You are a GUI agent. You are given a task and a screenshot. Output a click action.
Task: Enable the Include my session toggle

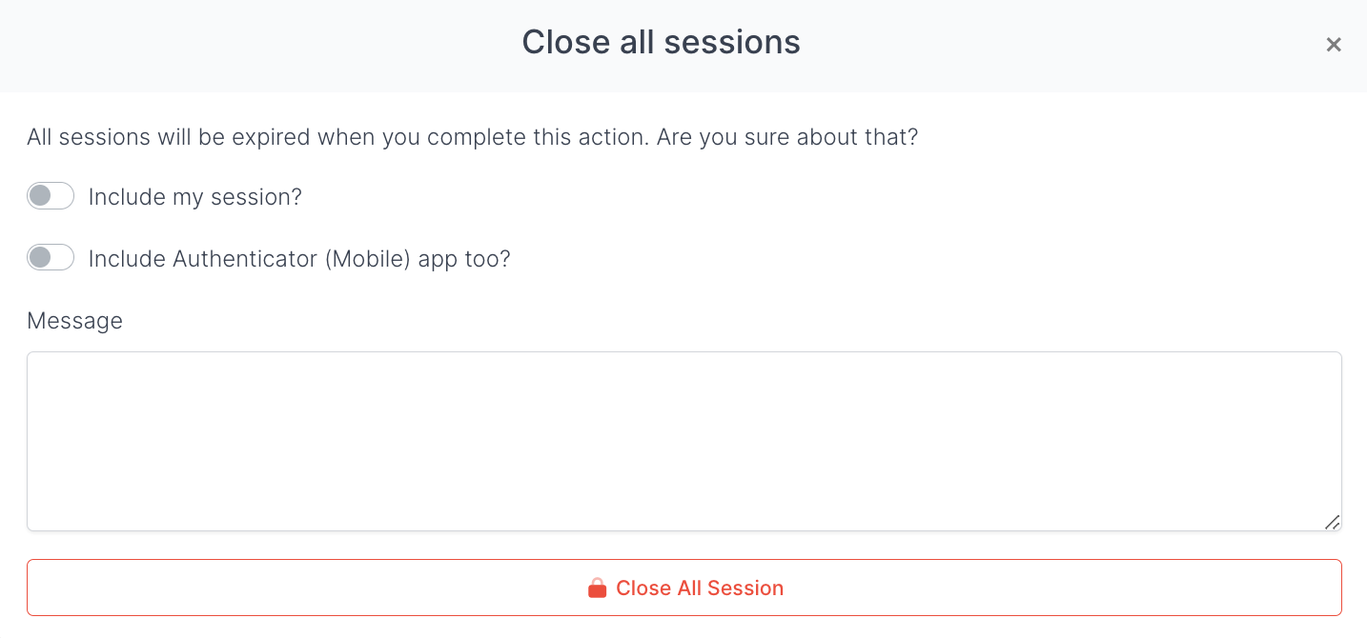coord(51,196)
